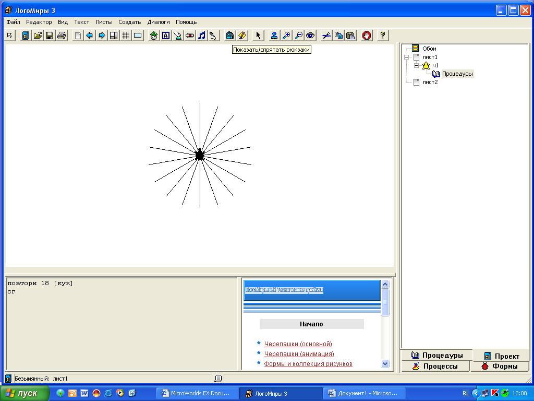Open the Windows пуск start button
This screenshot has width=534, height=401.
point(25,393)
